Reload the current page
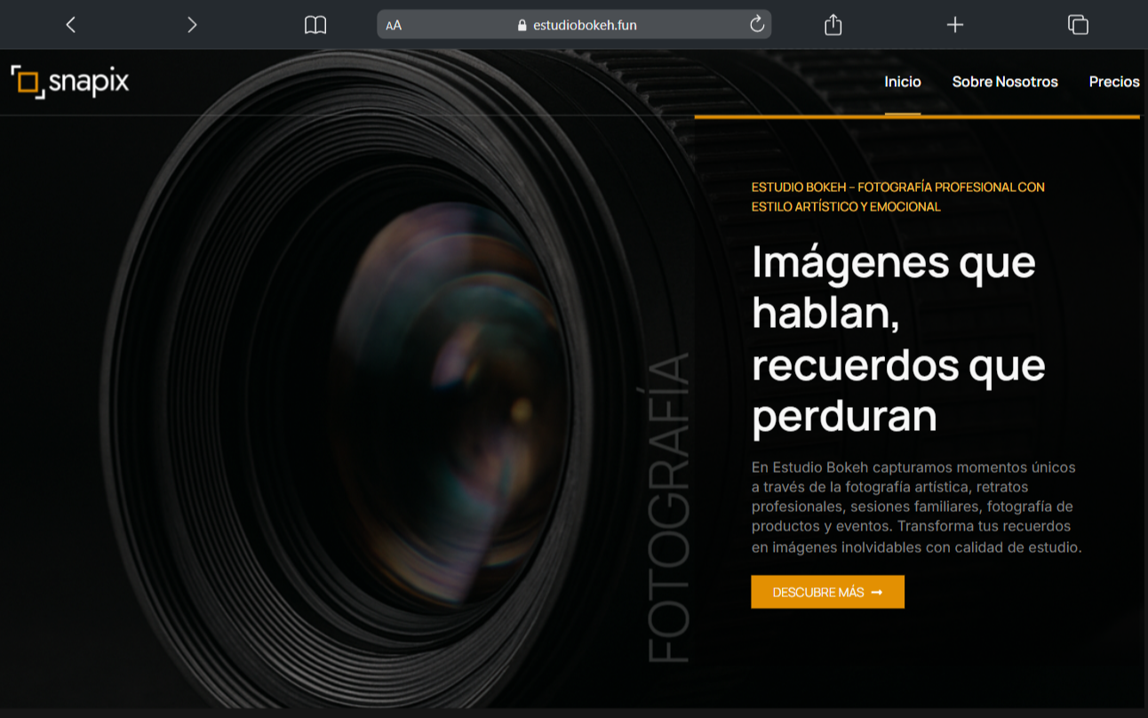Viewport: 1148px width, 718px height. click(757, 25)
